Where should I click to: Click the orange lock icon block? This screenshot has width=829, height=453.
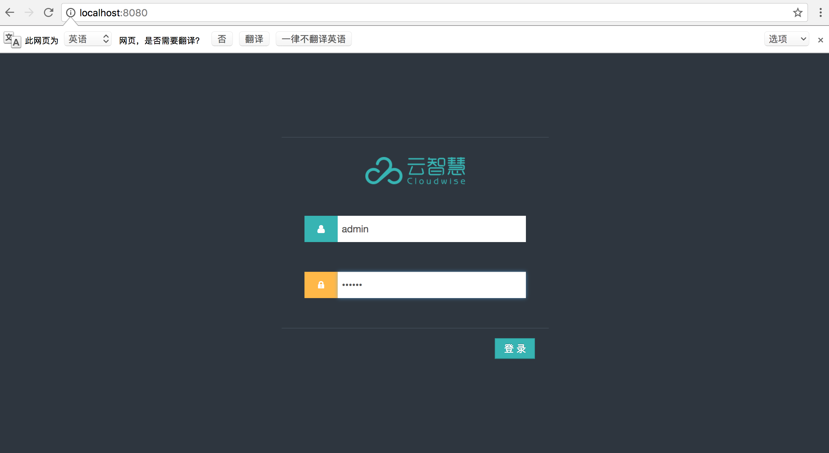pos(321,285)
